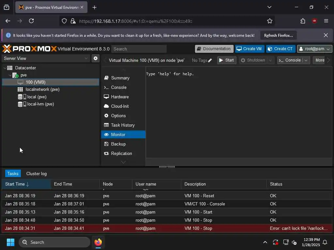The height and width of the screenshot is (250, 334).
Task: Edit tags using the pencil icon
Action: click(x=210, y=60)
